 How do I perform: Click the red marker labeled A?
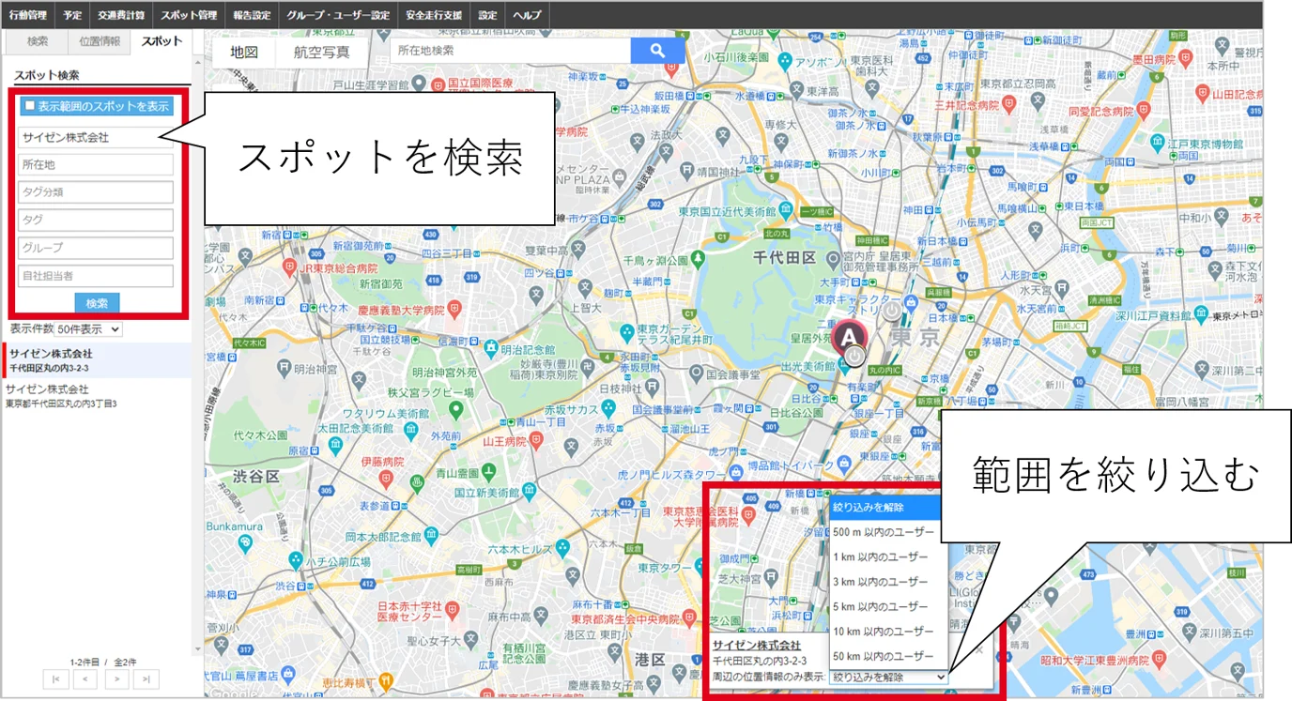tap(849, 338)
